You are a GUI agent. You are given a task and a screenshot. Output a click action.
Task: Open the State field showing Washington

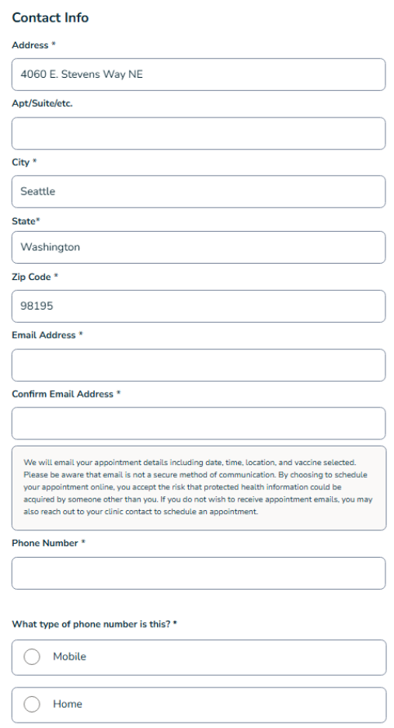pos(199,247)
